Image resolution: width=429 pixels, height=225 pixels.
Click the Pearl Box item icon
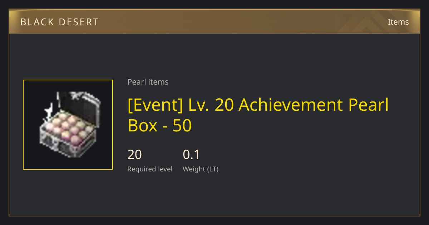(68, 124)
